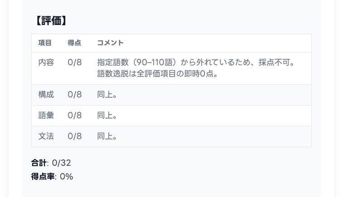Viewport: 346px width, 197px height.
Task: Select the 構成 row label
Action: point(46,95)
